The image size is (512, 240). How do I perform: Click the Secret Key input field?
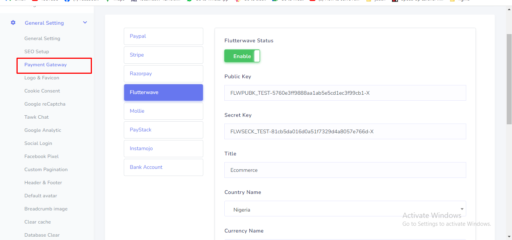click(345, 131)
